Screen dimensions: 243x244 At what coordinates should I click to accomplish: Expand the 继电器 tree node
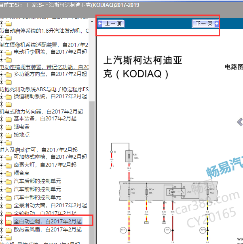1,127
